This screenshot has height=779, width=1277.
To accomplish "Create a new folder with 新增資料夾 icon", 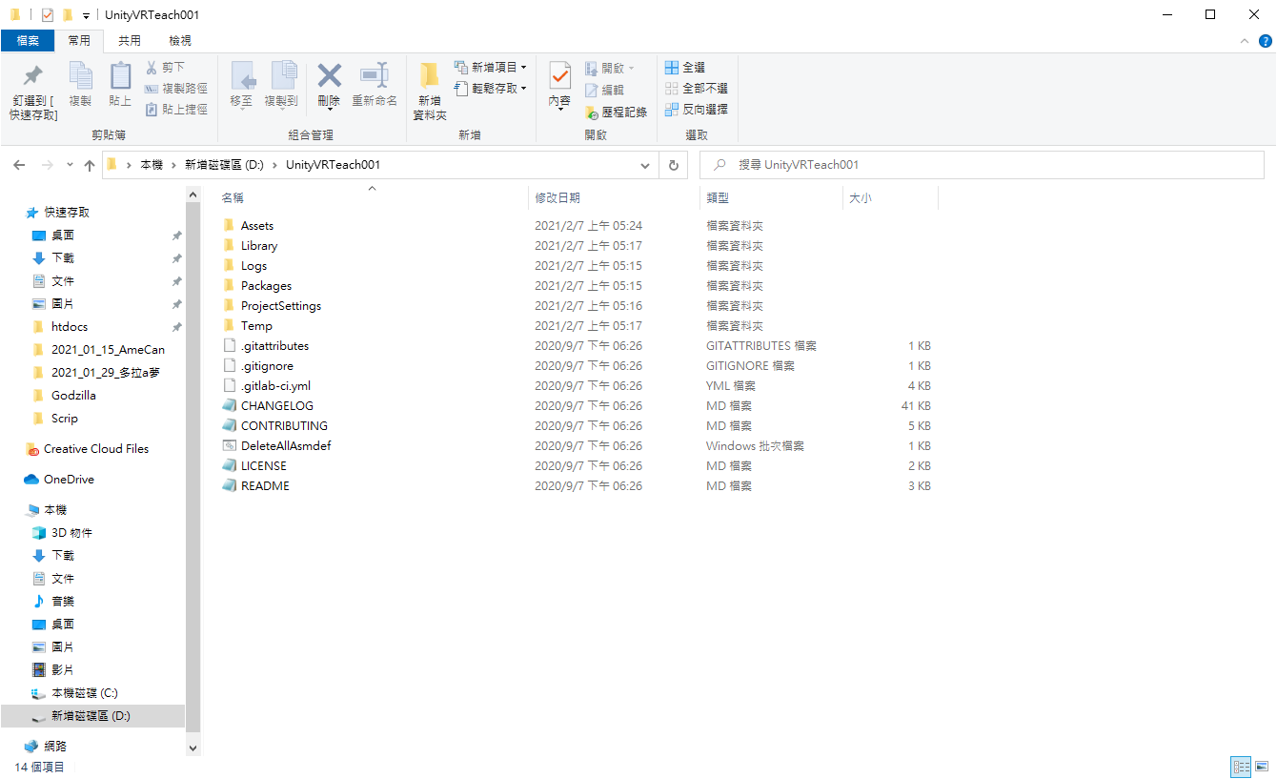I will pos(430,76).
